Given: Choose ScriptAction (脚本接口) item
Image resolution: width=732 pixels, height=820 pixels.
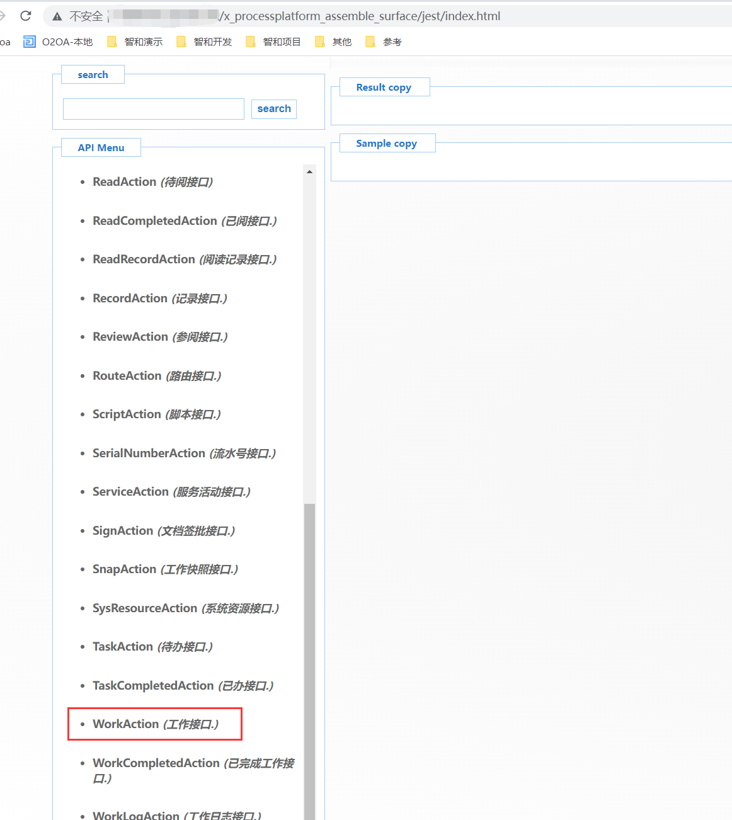Looking at the screenshot, I should coord(157,414).
